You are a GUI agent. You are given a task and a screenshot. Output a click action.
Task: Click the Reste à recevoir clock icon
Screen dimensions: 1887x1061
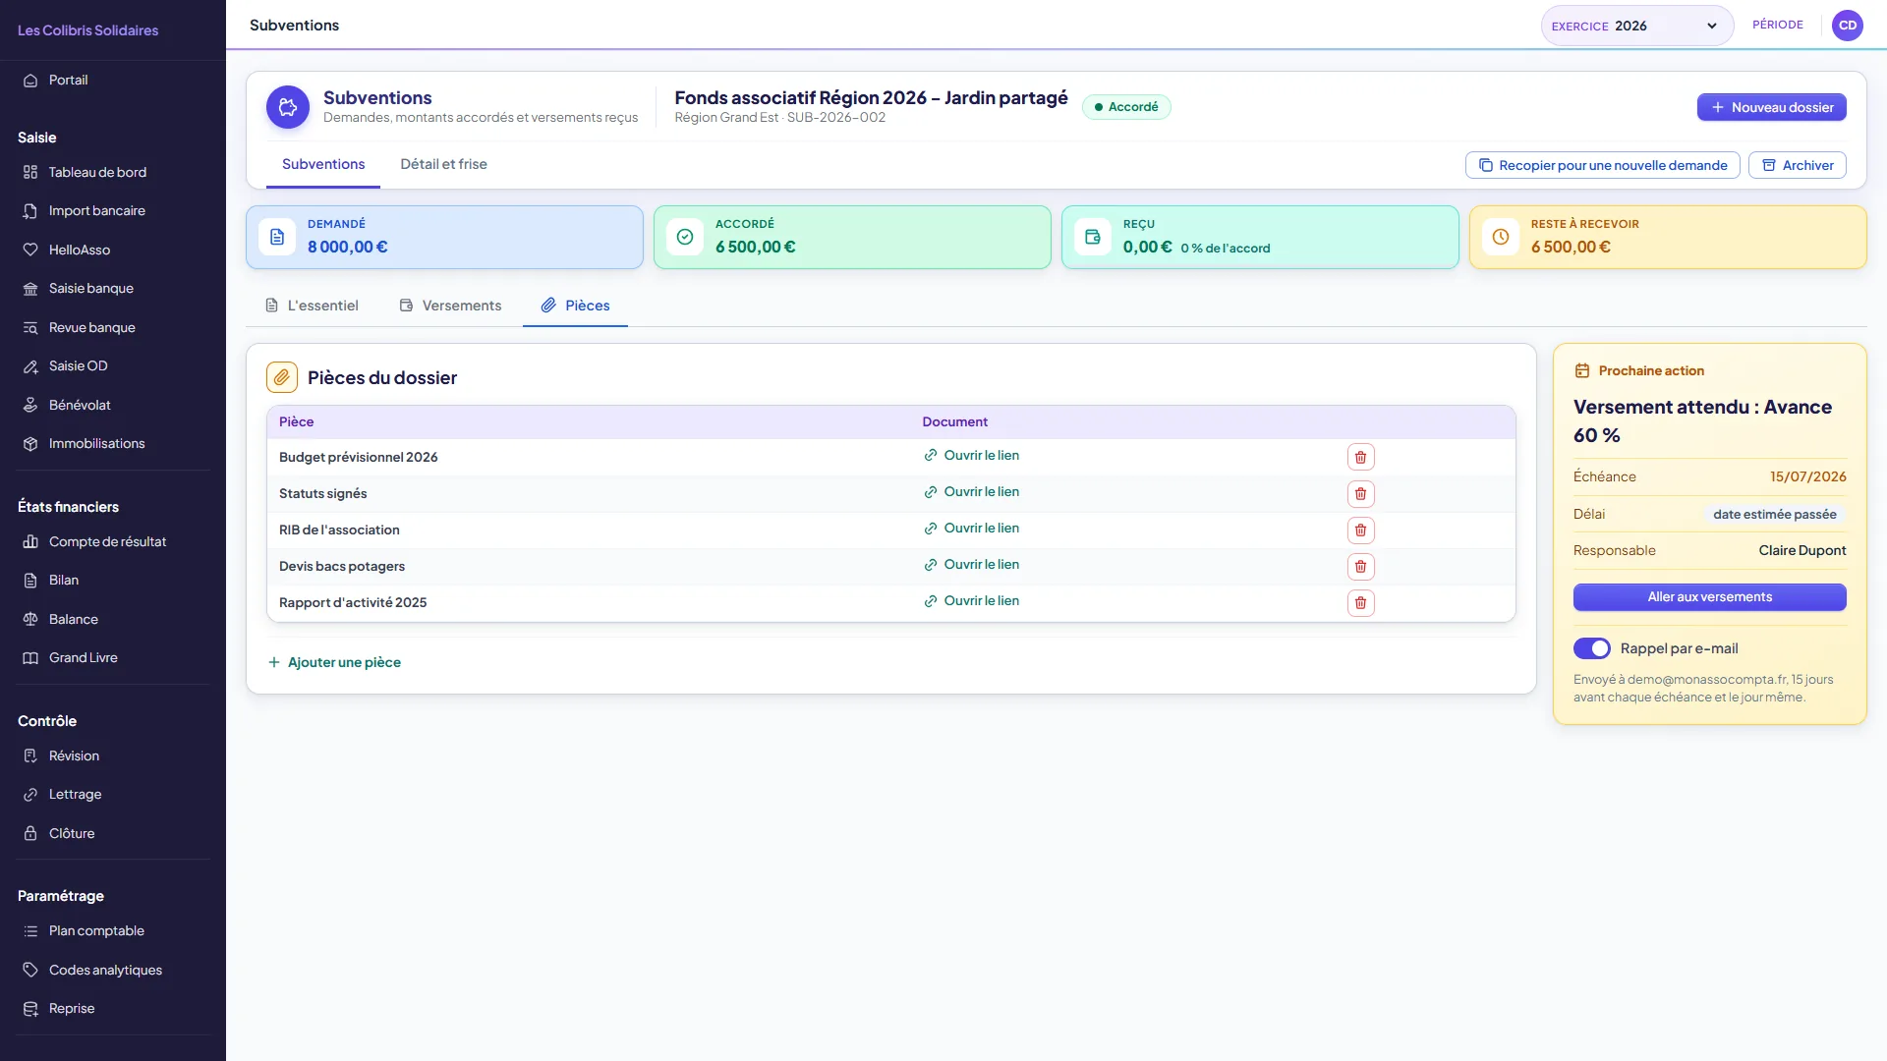pos(1501,237)
